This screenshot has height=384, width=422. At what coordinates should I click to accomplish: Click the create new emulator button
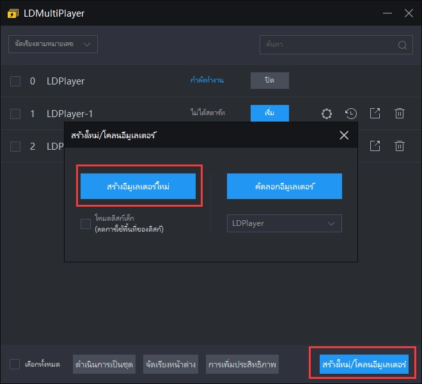pos(138,186)
